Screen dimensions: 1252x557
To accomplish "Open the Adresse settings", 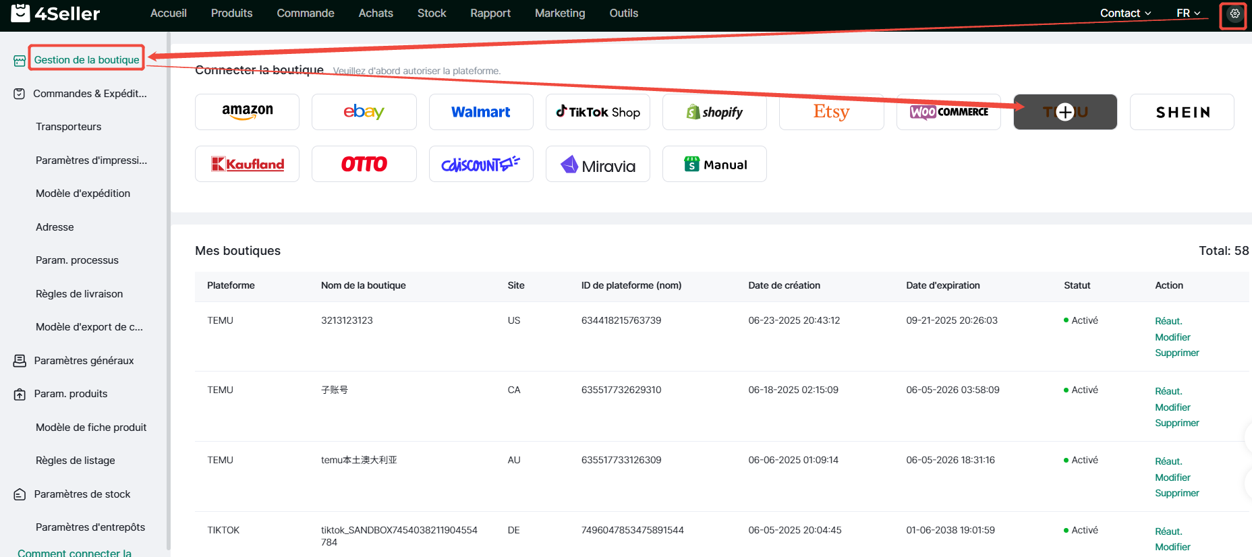I will pyautogui.click(x=55, y=227).
